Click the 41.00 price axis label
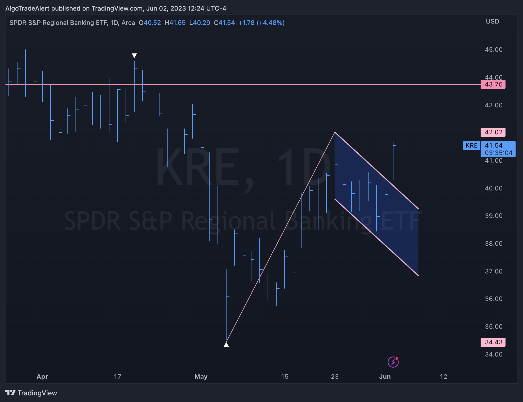 coord(494,161)
